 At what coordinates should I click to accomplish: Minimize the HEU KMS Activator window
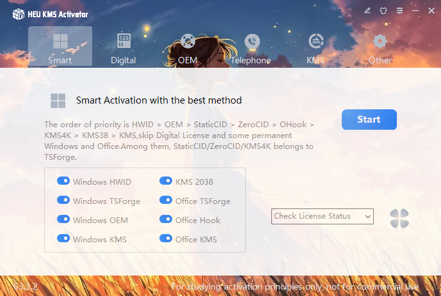click(x=415, y=11)
